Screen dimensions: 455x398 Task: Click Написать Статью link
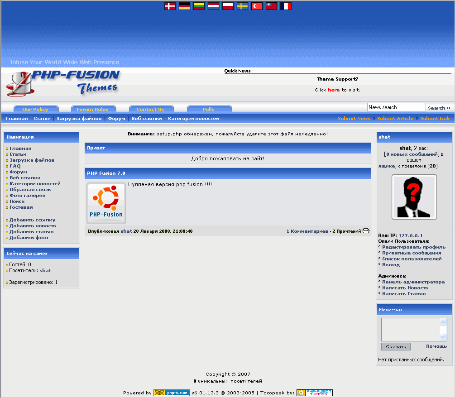point(404,294)
